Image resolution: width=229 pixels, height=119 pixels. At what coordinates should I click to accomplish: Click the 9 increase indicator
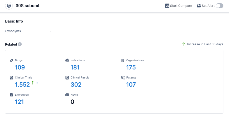(36, 83)
